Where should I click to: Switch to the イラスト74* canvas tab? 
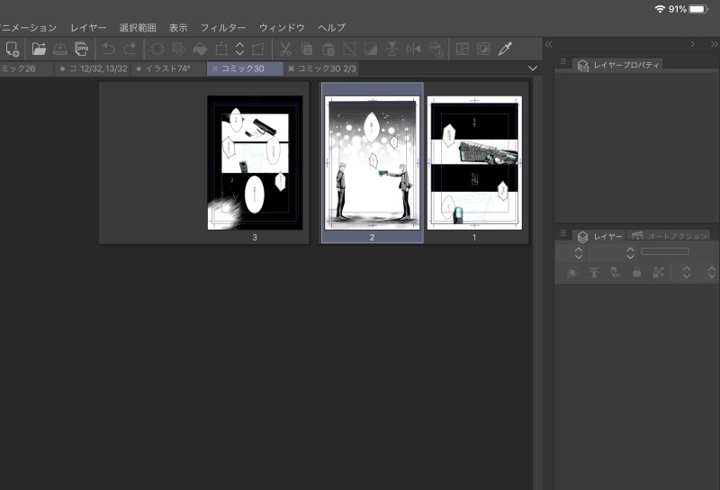click(168, 68)
